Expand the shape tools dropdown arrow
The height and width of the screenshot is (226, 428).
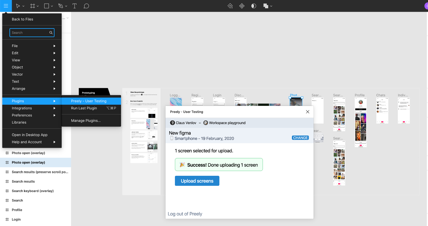[x=52, y=6]
